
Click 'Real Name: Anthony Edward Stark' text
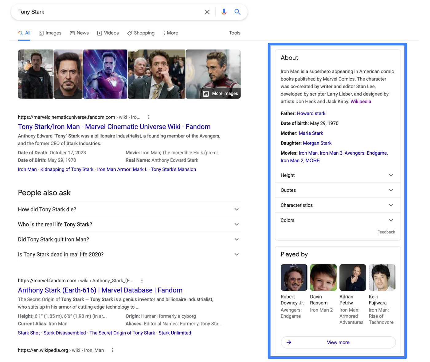pyautogui.click(x=162, y=160)
